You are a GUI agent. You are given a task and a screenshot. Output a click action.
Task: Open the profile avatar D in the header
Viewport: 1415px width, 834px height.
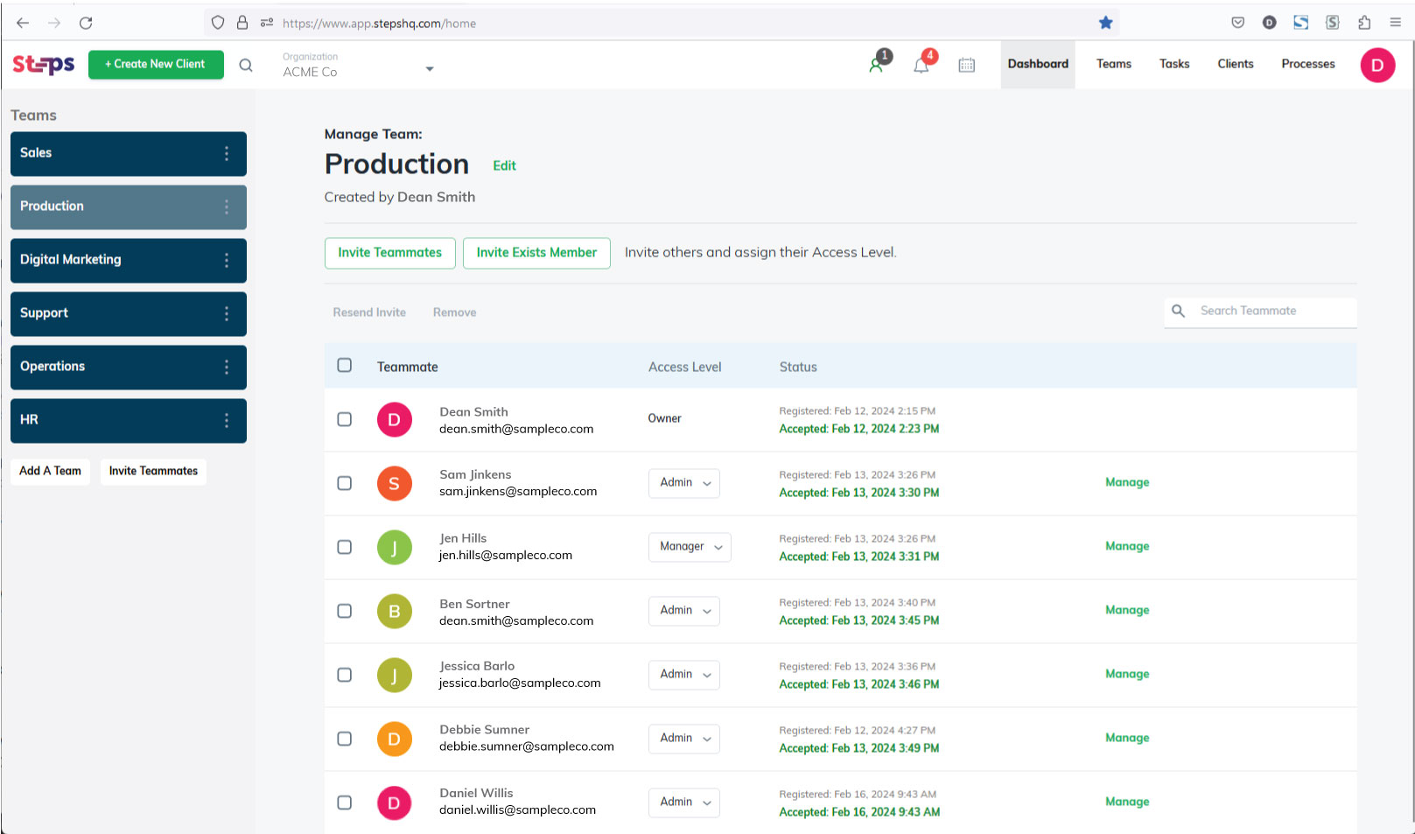tap(1377, 65)
